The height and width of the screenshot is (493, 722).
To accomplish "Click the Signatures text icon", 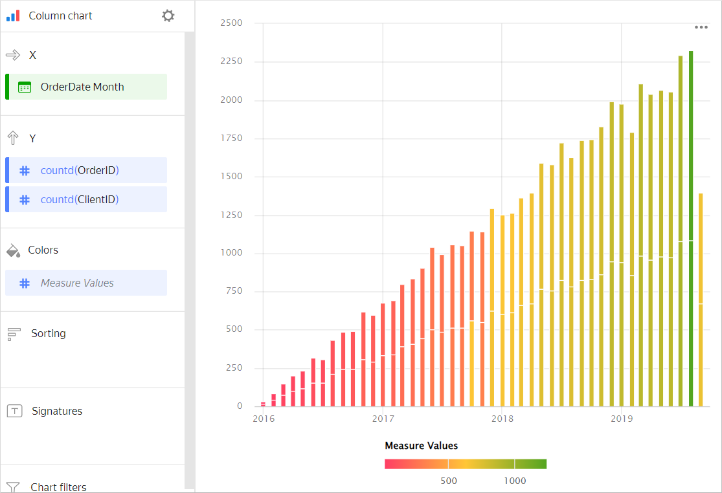I will tap(14, 411).
